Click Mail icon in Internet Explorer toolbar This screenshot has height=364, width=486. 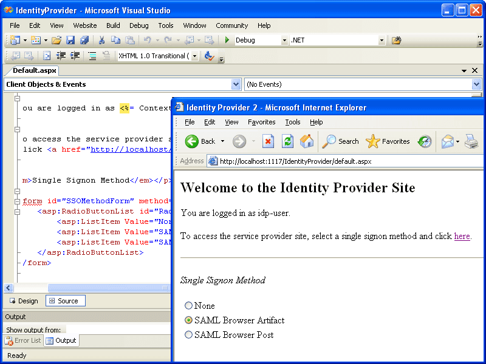pos(448,142)
